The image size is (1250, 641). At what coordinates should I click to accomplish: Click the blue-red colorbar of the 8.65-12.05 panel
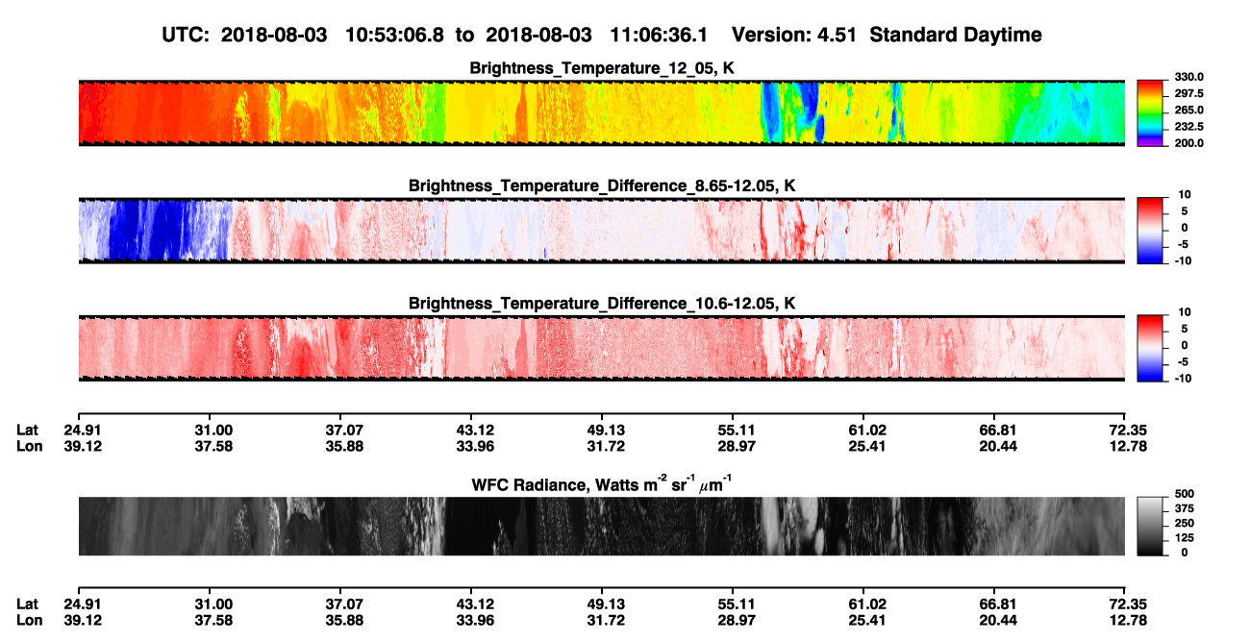coord(1150,229)
